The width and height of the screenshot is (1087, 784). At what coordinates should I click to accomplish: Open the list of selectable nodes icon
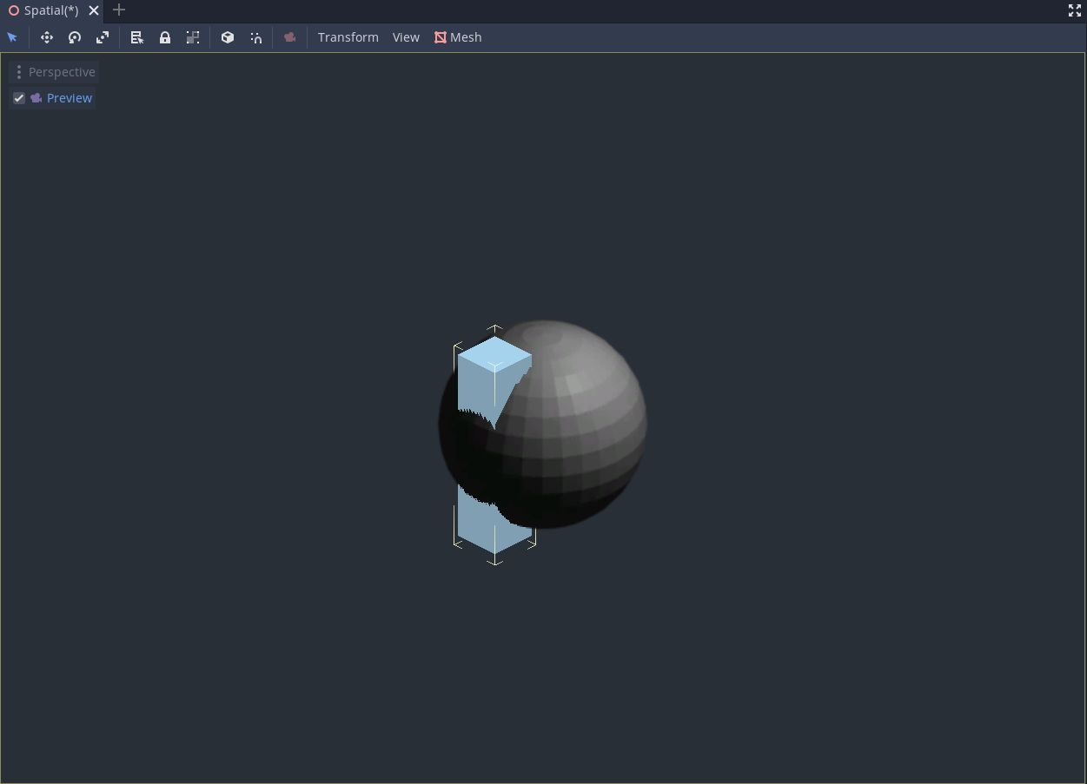pos(136,37)
